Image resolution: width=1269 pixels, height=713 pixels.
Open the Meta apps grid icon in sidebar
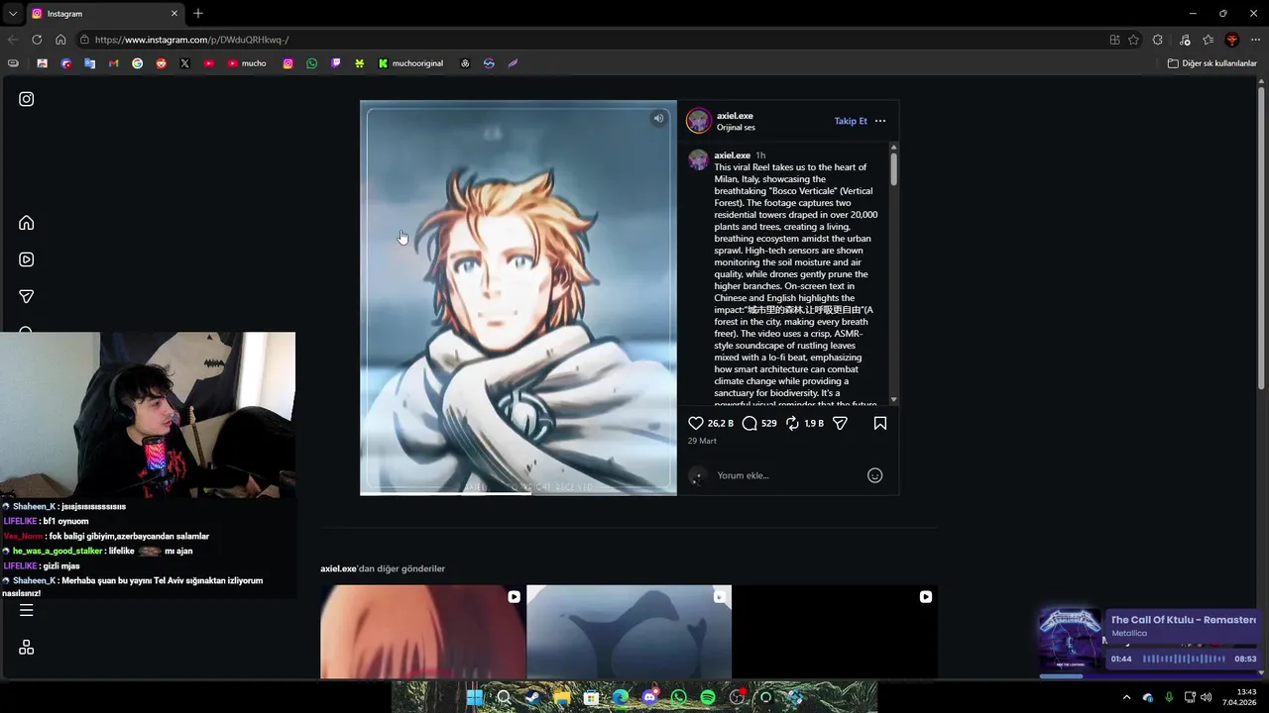coord(27,647)
